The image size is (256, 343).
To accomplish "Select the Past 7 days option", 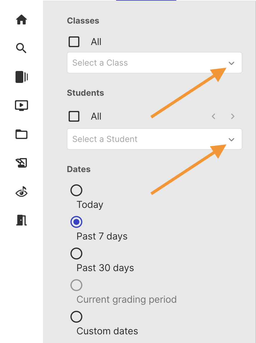I will click(76, 222).
